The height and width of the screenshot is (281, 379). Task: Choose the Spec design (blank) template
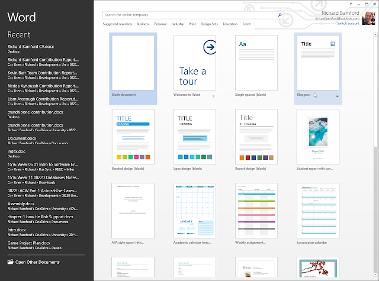tap(195, 137)
